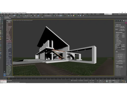The height and width of the screenshot is (95, 127).
Task: Click the Grow Selection script button
Action: pos(9,26)
